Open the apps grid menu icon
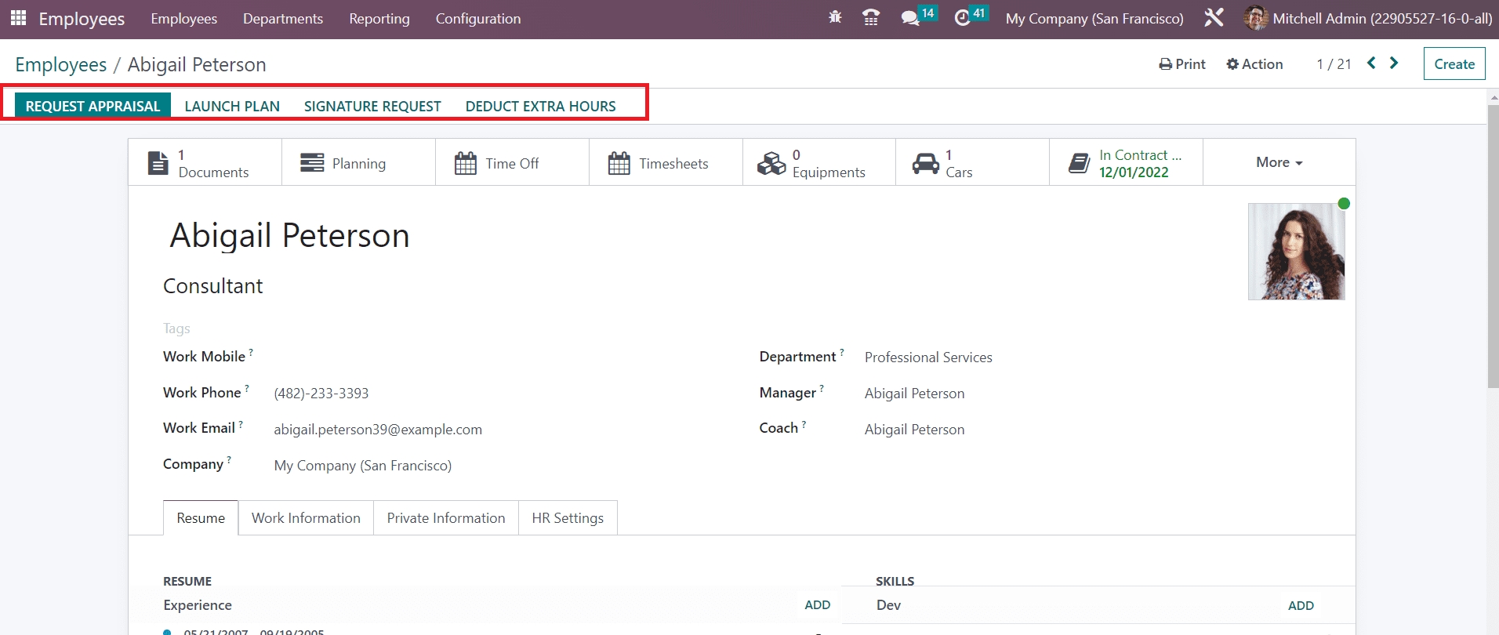The width and height of the screenshot is (1499, 635). [18, 18]
